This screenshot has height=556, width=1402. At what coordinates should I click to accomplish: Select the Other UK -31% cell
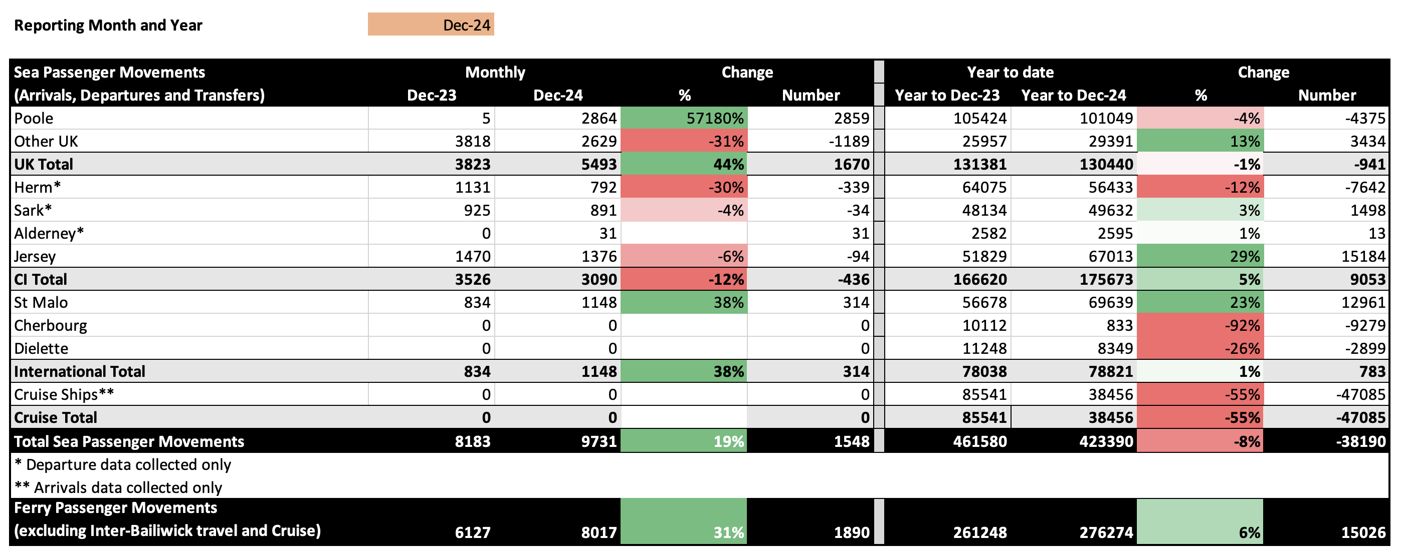pos(684,141)
